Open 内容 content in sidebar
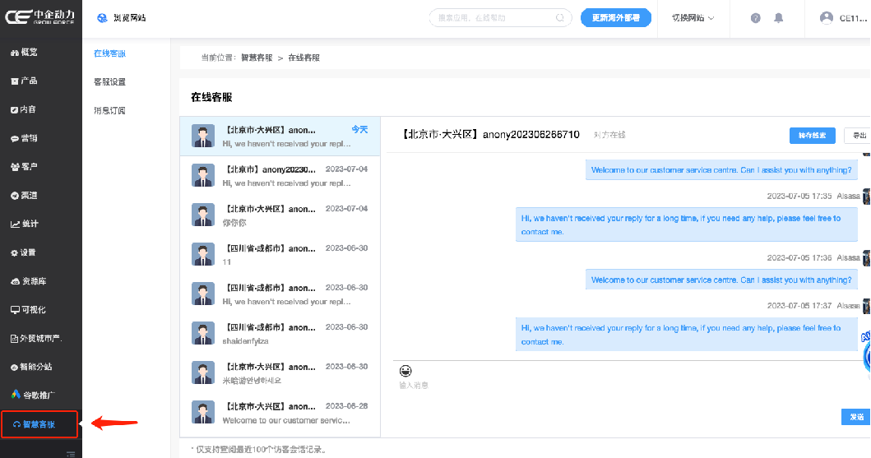 coord(23,109)
